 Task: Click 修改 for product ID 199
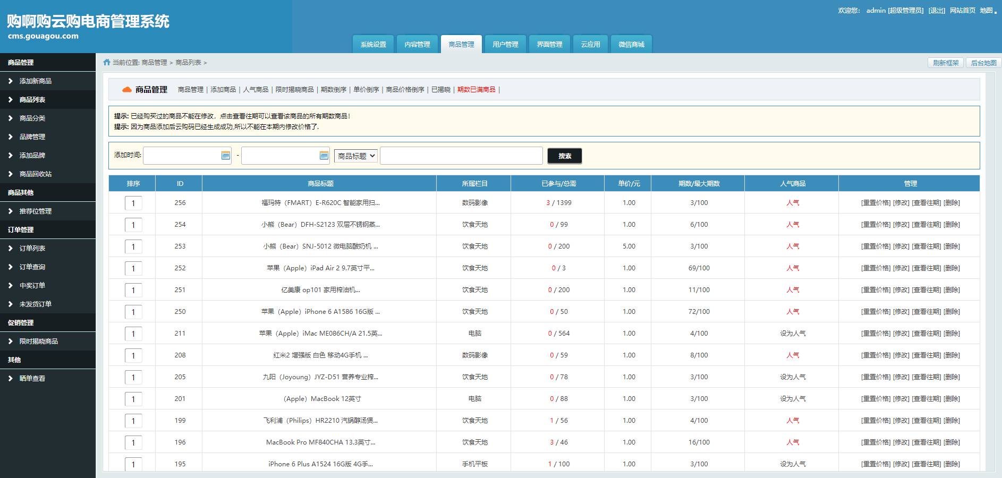[x=901, y=421]
